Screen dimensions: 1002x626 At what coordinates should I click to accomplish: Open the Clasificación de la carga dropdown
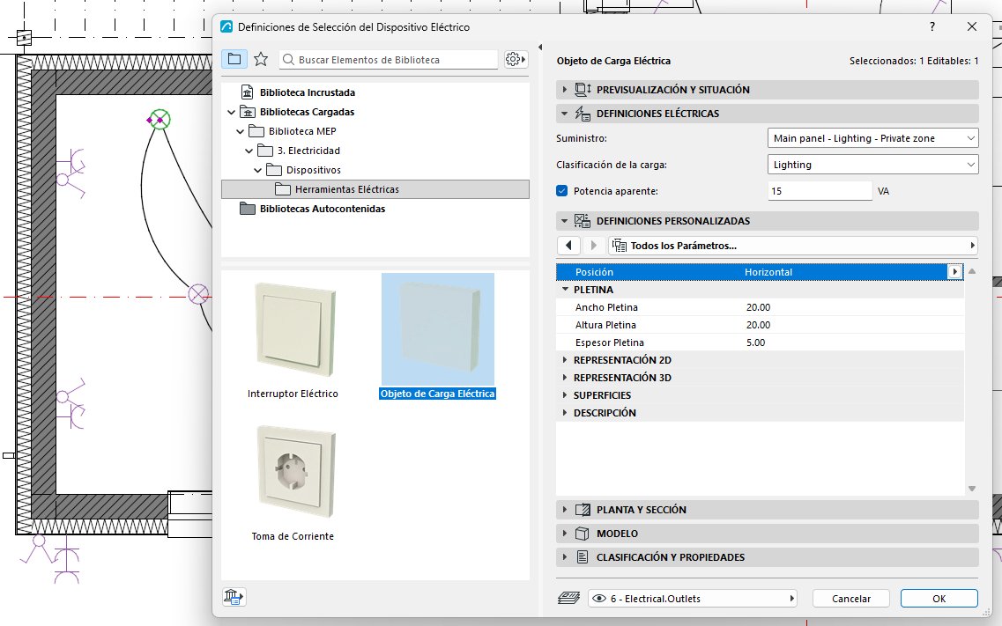(872, 165)
